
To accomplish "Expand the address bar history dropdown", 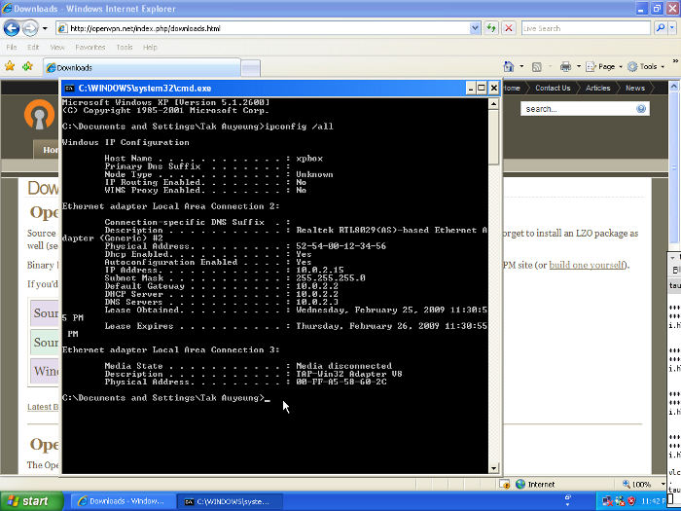I will click(x=475, y=28).
